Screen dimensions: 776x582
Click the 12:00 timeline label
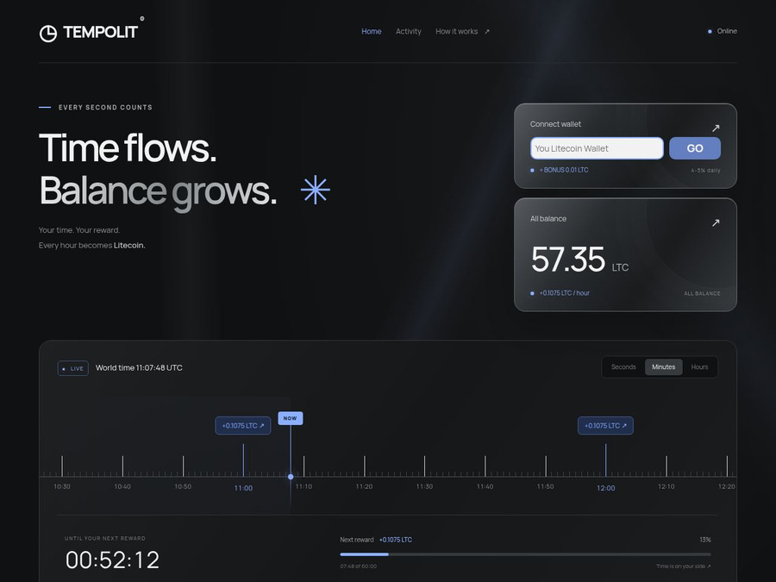coord(606,488)
